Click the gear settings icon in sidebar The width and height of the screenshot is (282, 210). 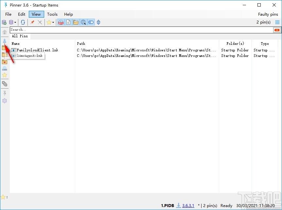[5, 101]
